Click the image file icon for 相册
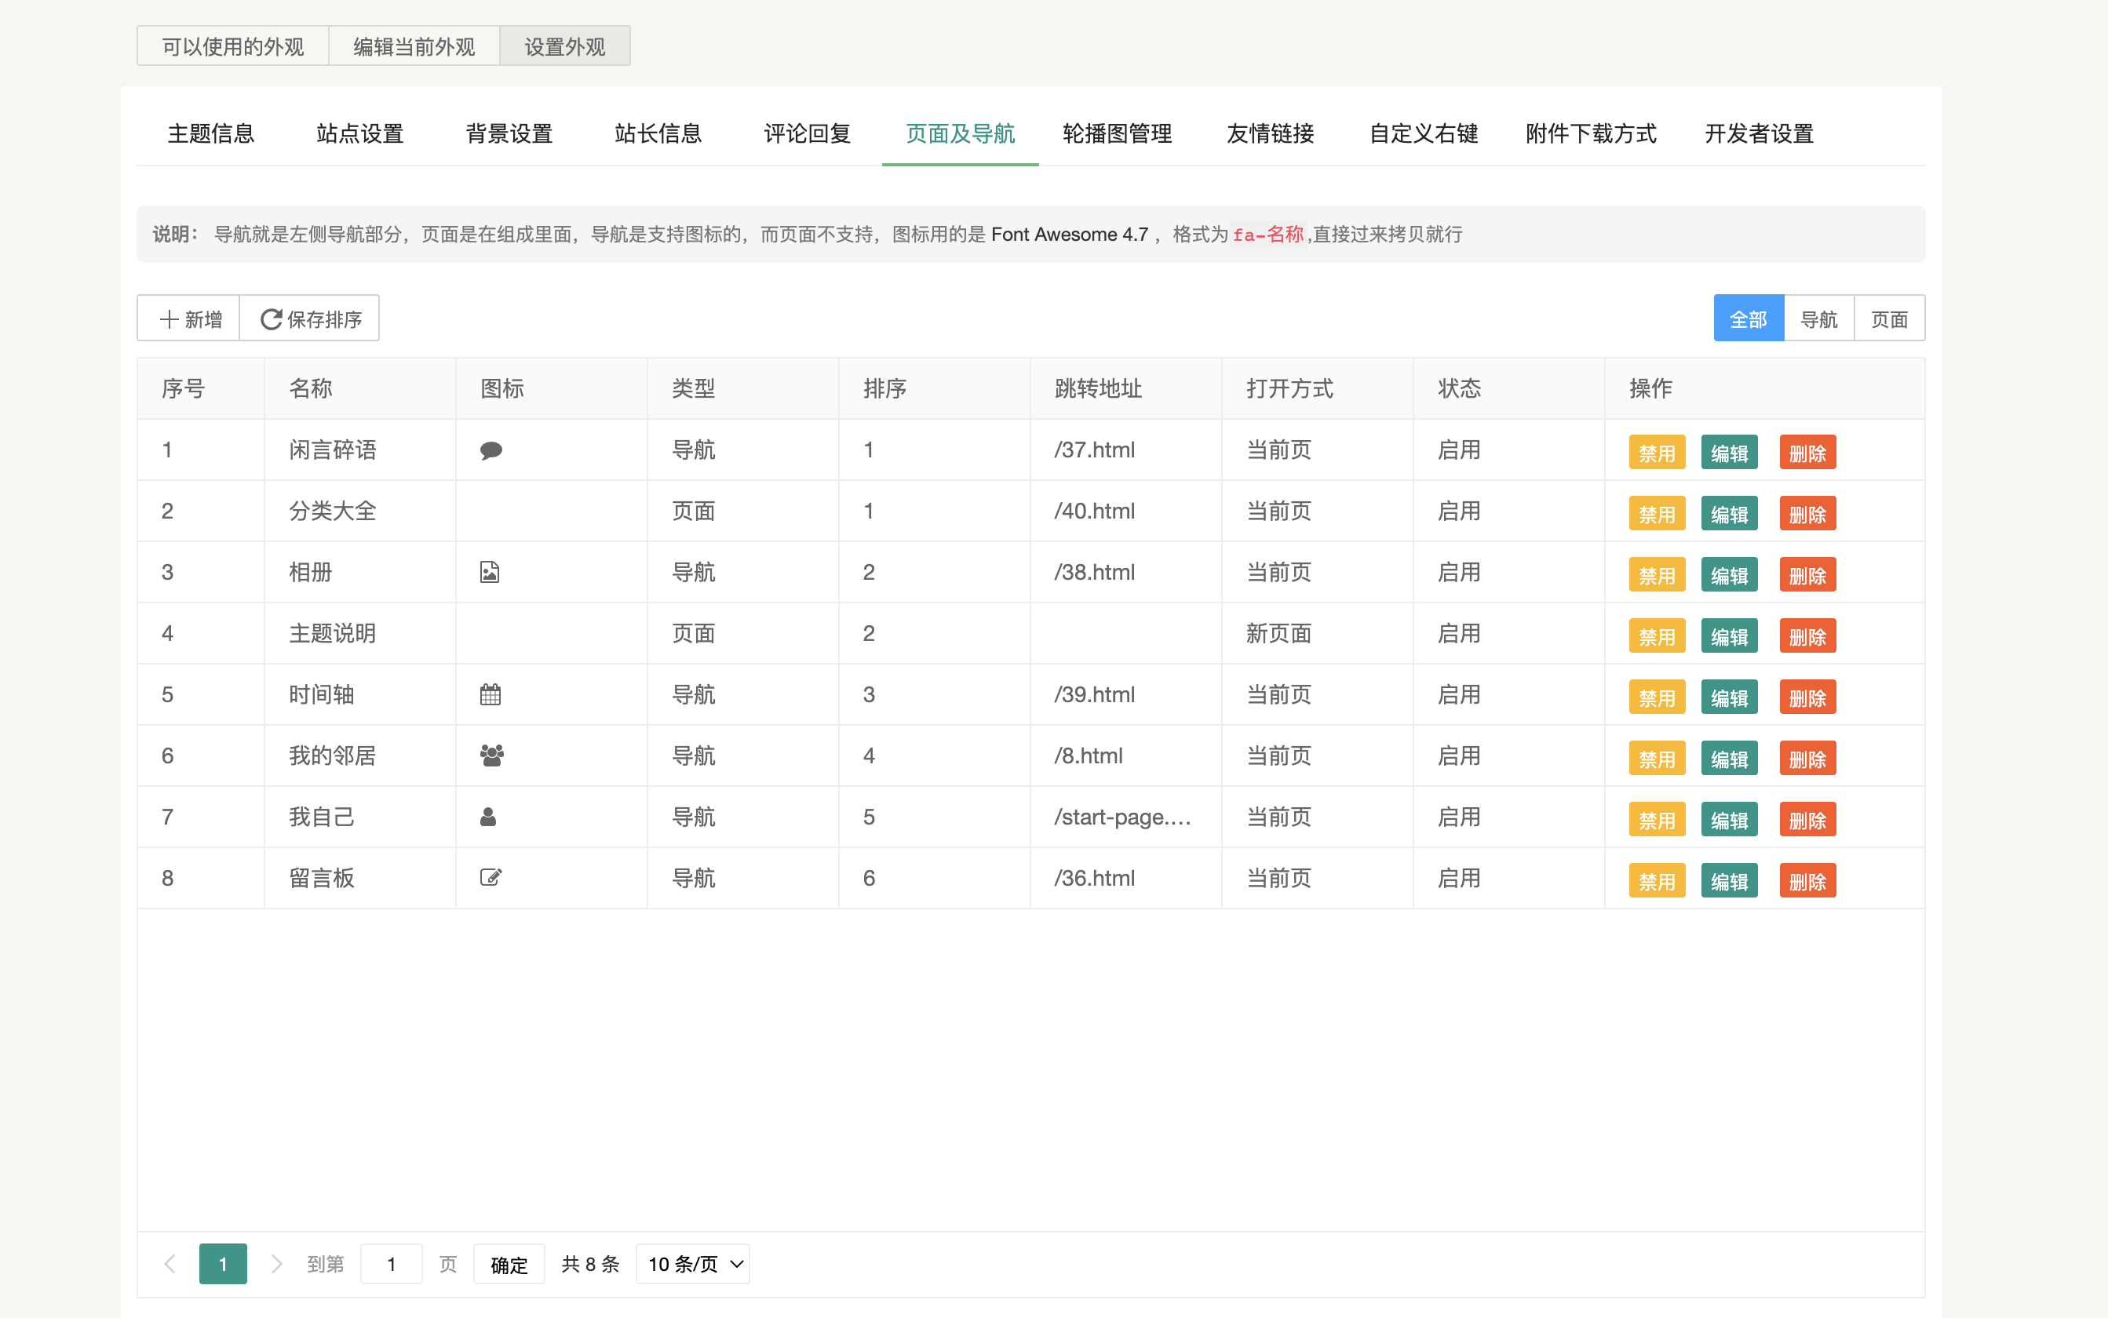This screenshot has width=2108, height=1318. (489, 573)
